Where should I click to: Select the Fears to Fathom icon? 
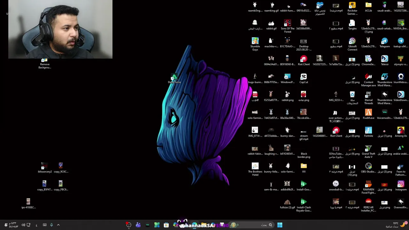(x=401, y=169)
